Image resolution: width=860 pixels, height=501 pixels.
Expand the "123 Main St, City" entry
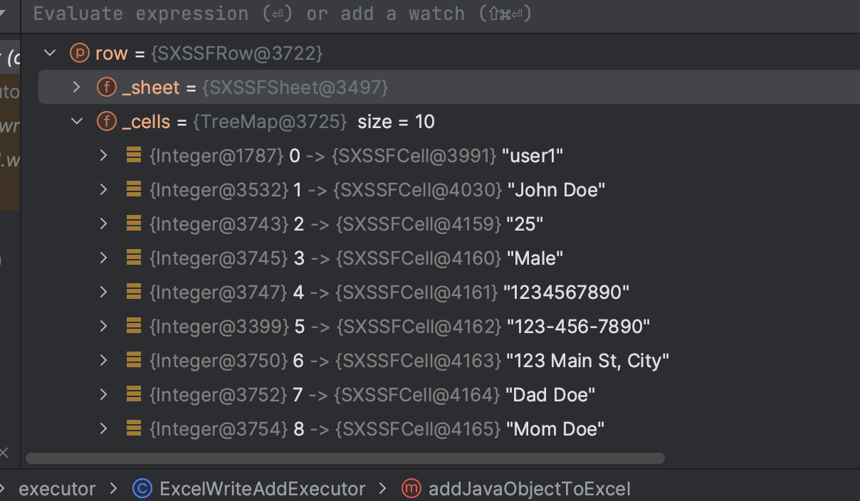point(104,360)
